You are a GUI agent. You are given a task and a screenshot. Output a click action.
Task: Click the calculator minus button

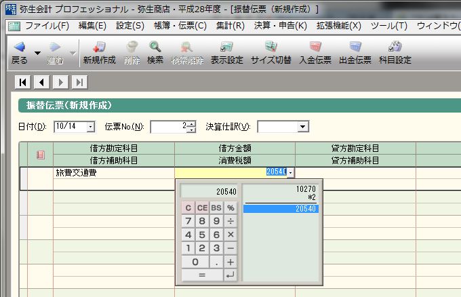click(x=230, y=248)
